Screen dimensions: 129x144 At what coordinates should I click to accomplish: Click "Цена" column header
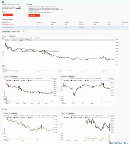81,22
